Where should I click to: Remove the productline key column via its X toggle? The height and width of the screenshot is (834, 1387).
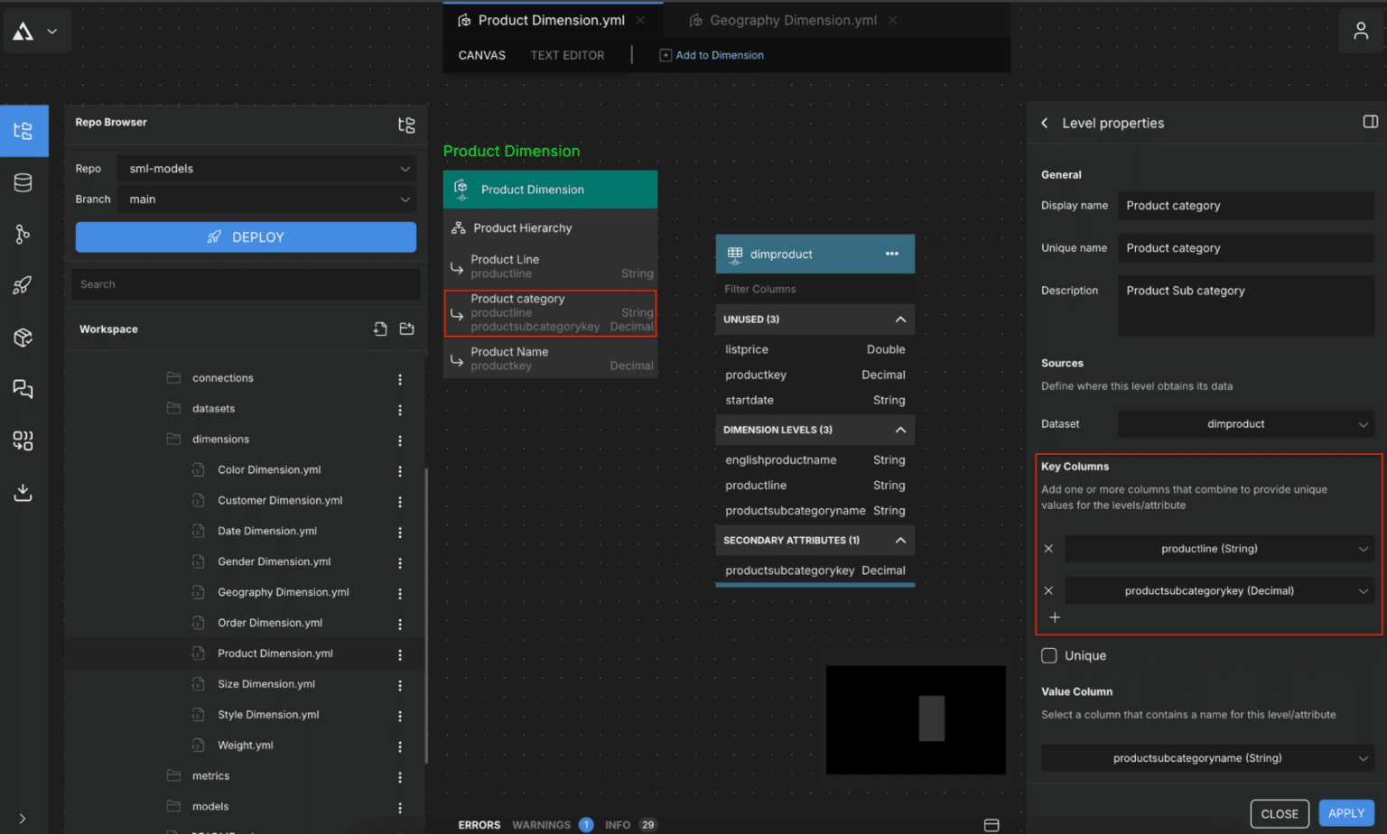1049,548
